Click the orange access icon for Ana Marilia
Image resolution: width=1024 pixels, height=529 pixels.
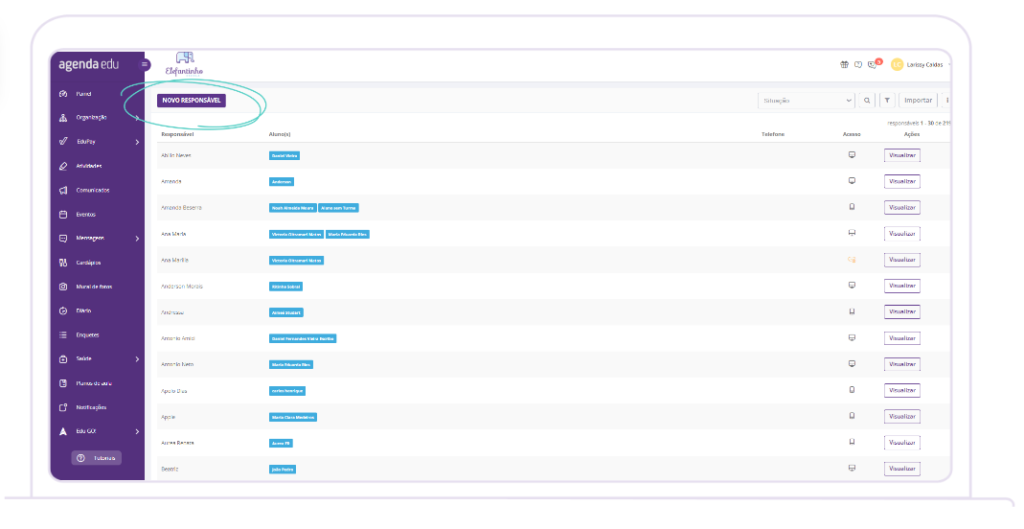tap(852, 260)
